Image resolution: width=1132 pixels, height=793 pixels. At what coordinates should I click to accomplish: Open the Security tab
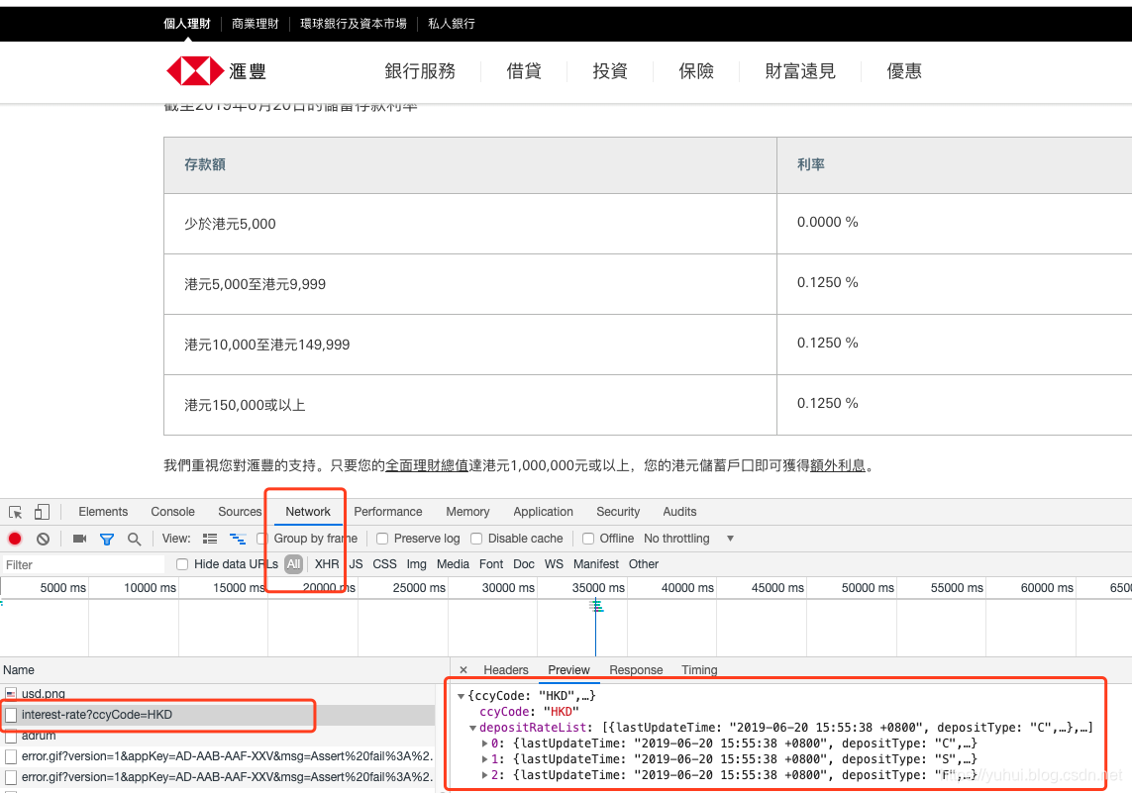(618, 512)
